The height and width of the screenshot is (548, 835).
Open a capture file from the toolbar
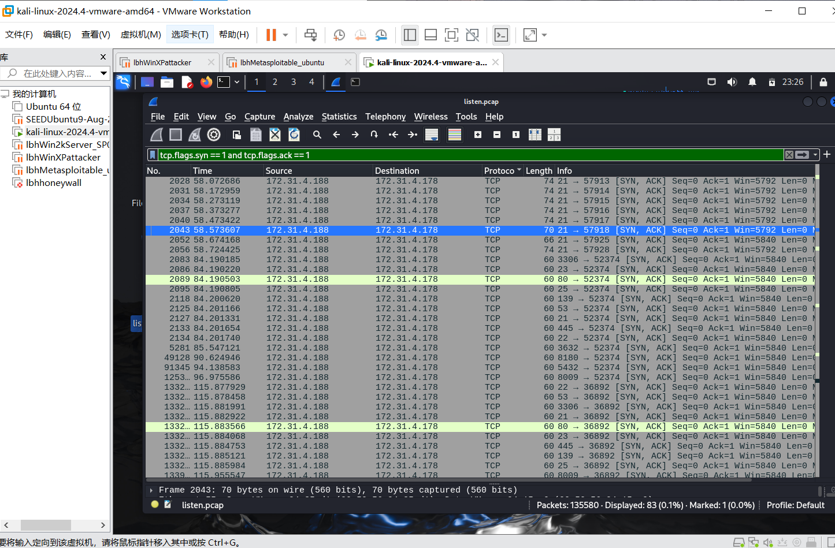pyautogui.click(x=237, y=135)
